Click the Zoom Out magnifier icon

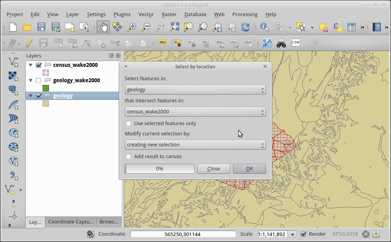click(x=146, y=27)
